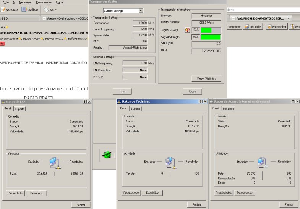
Task: Open the Ajuda menu
Action: [59, 2]
